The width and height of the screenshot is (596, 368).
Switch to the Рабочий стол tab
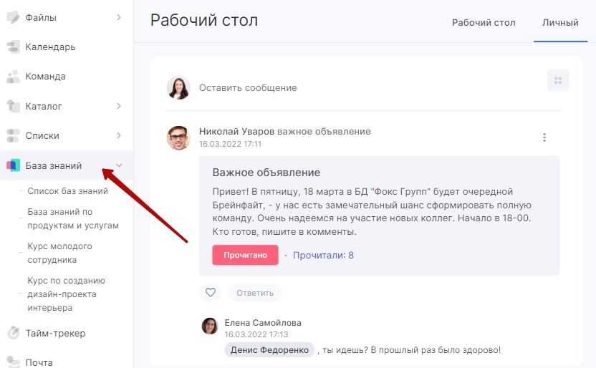pos(484,23)
